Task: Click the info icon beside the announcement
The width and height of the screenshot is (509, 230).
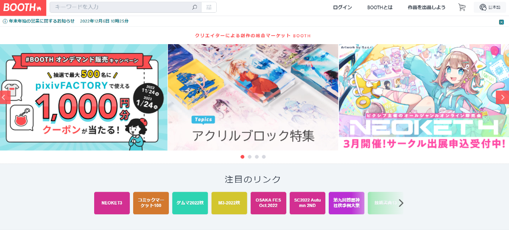Action: pos(5,21)
